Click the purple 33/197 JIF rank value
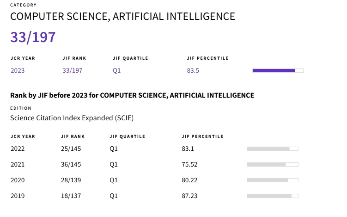Image resolution: width=347 pixels, height=217 pixels. tap(72, 71)
